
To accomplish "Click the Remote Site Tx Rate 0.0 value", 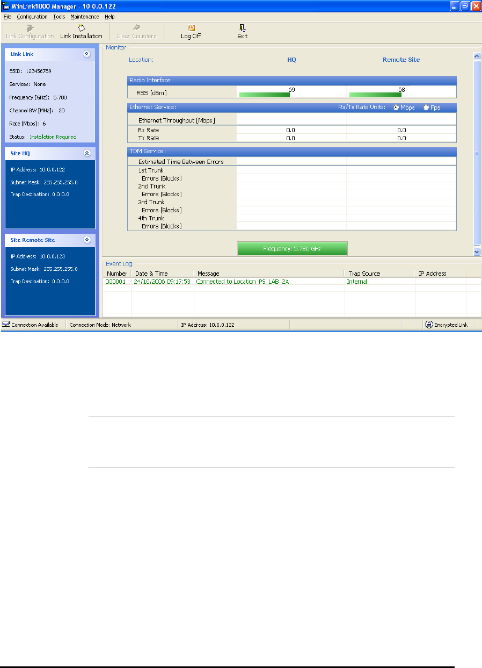I will [401, 138].
